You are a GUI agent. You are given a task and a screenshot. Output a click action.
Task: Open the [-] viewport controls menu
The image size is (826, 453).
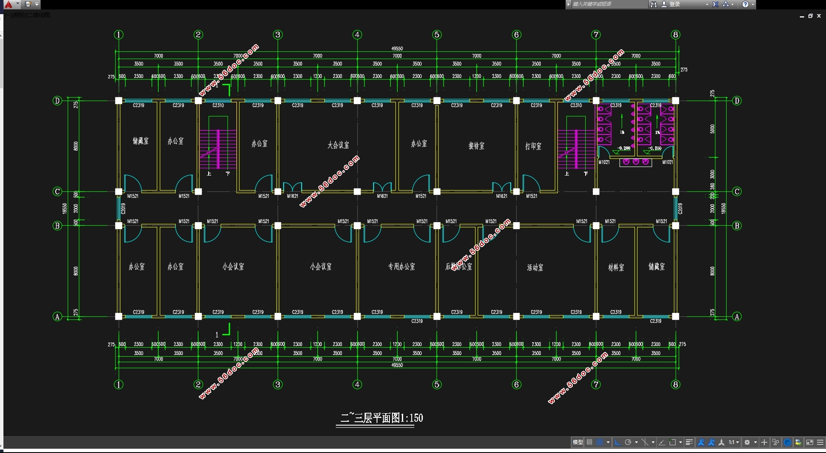(x=8, y=15)
